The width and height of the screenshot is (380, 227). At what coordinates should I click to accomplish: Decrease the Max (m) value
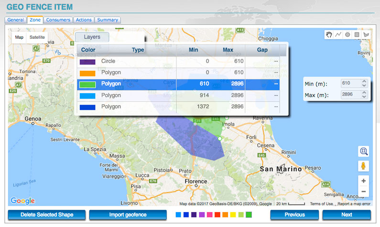(364, 97)
